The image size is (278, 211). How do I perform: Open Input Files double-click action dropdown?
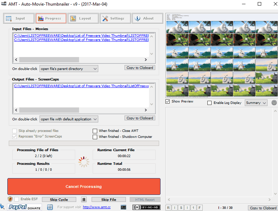coord(69,69)
